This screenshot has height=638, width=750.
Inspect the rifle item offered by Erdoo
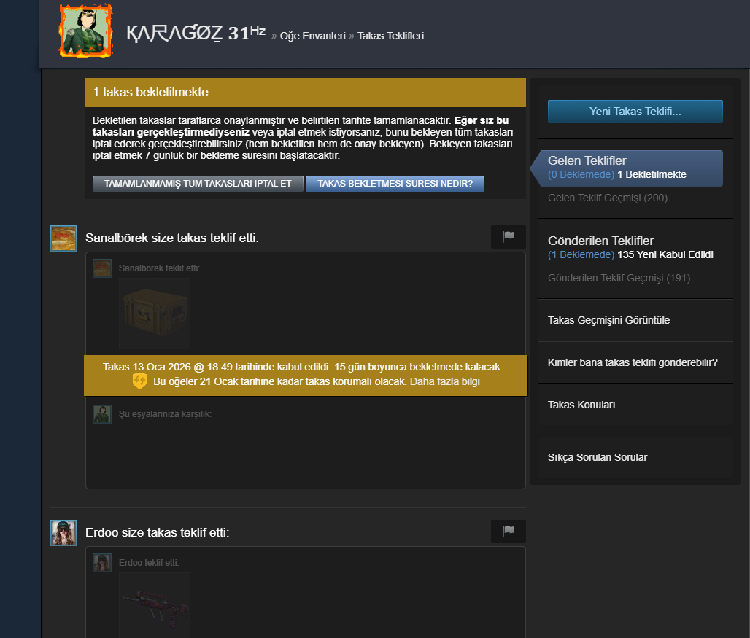pos(155,605)
